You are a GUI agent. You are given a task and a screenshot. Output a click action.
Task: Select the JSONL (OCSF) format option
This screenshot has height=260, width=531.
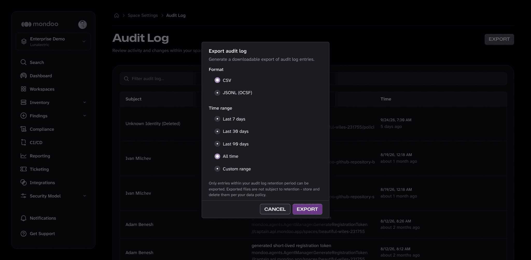point(217,93)
